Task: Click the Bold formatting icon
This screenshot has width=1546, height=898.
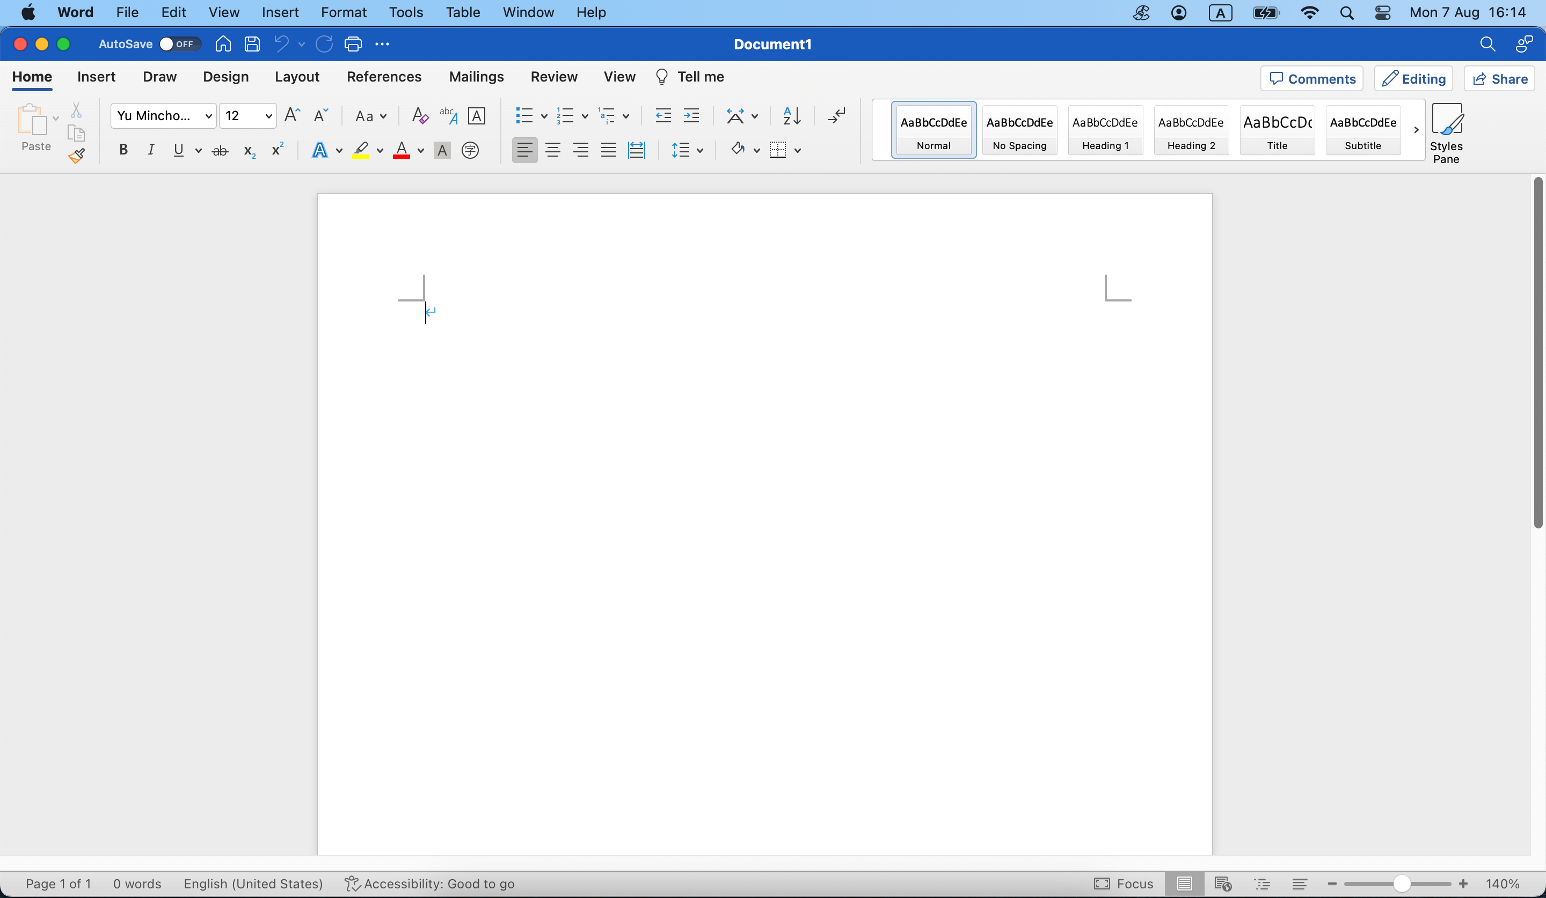Action: 123,150
